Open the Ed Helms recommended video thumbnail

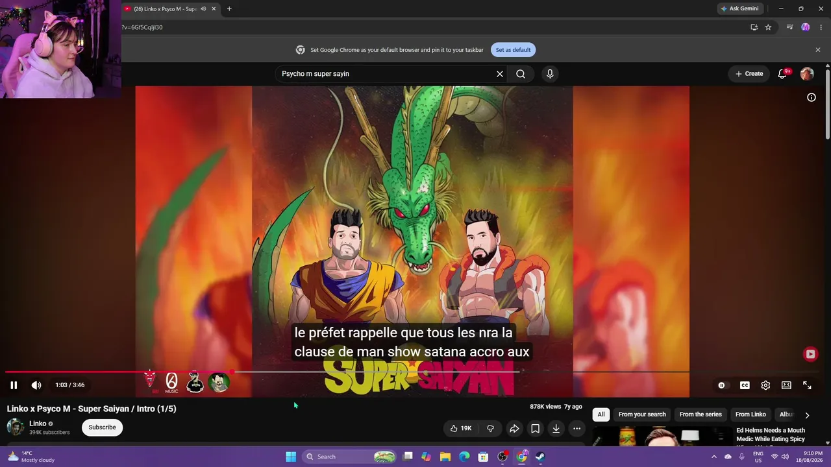[x=662, y=437]
